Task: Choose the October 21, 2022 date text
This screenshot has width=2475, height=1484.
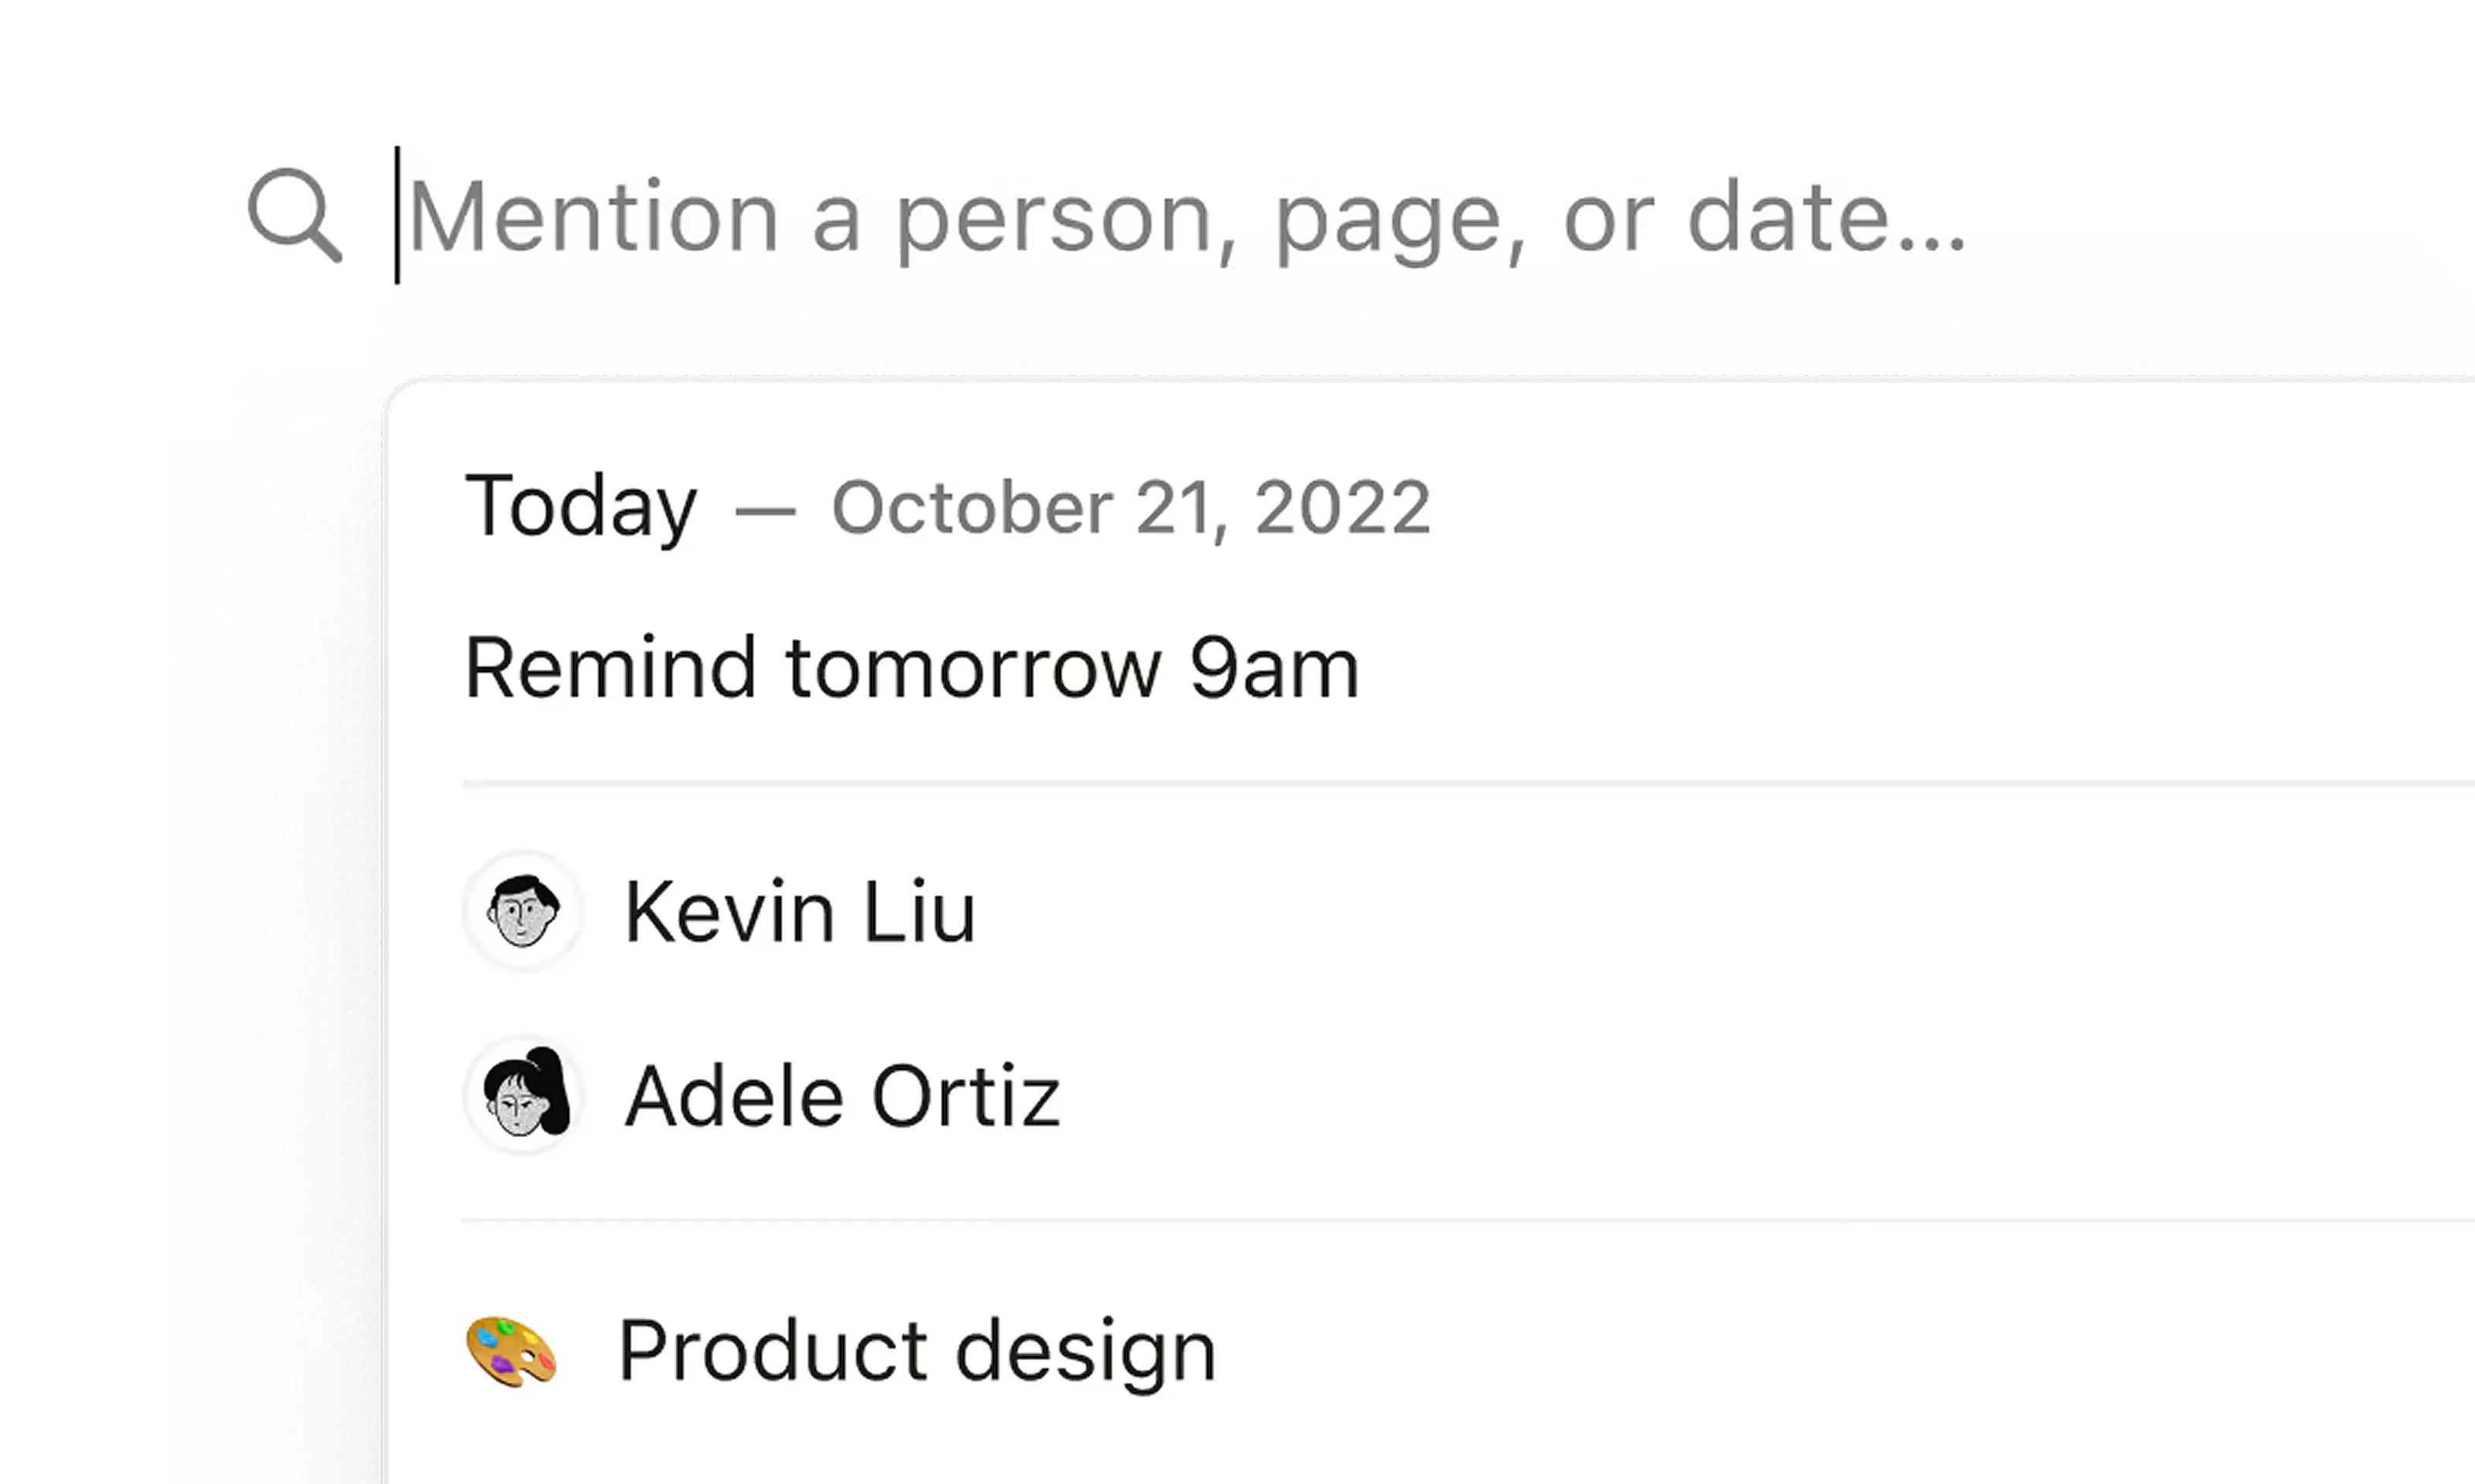Action: point(1130,508)
